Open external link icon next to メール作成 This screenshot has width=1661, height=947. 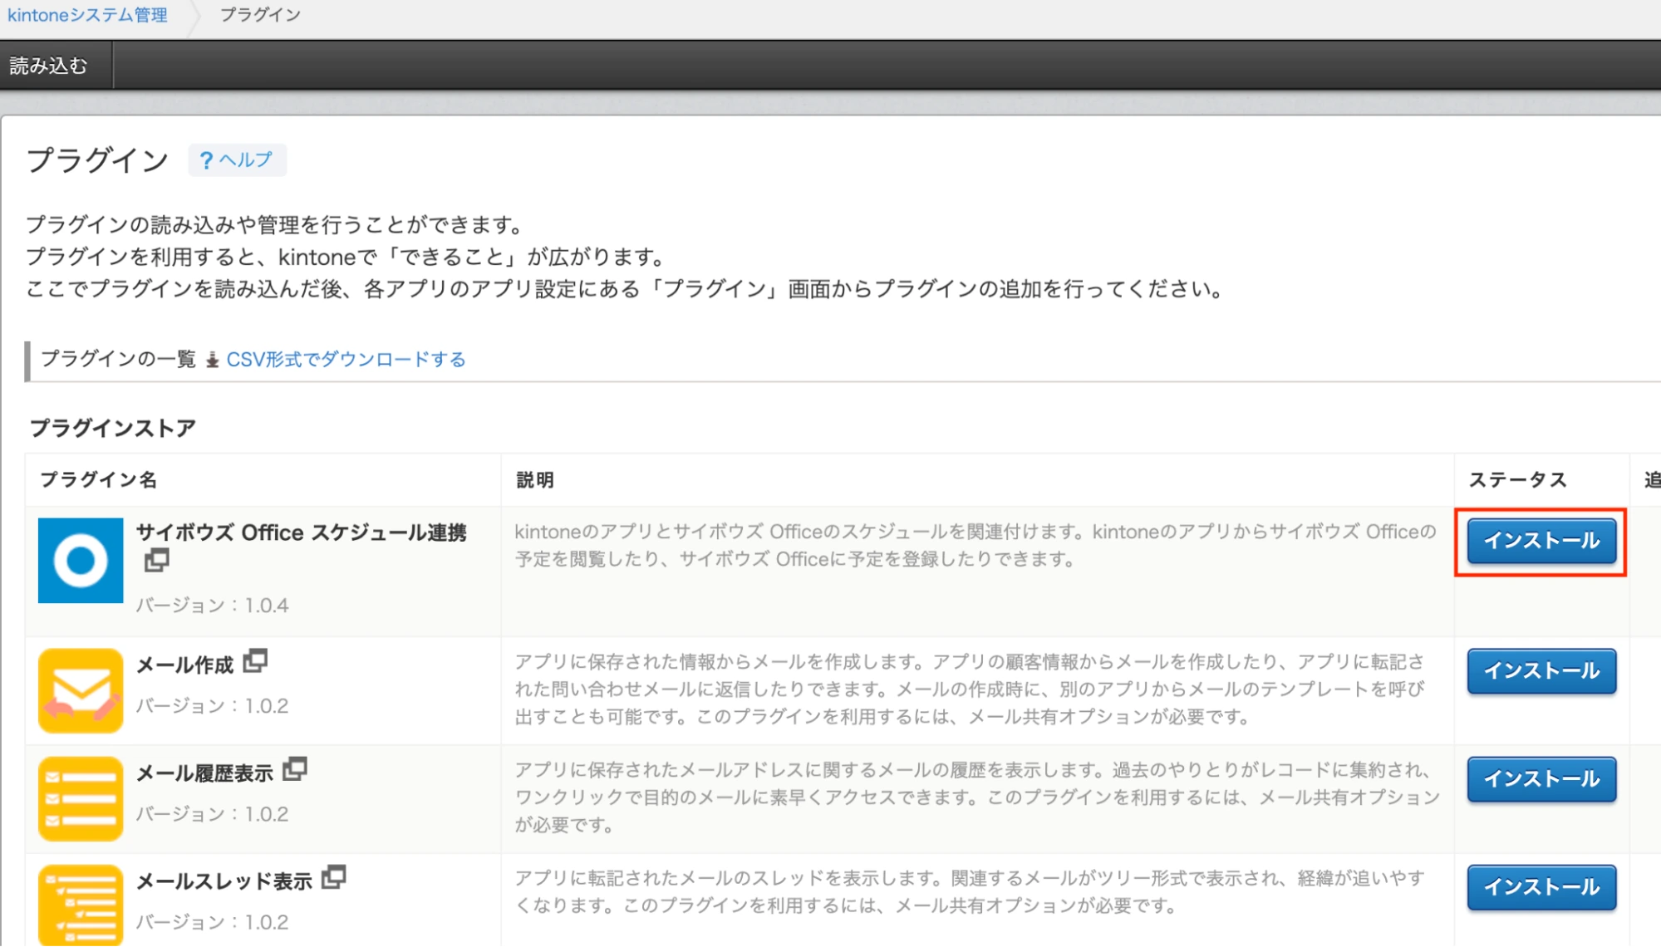point(255,662)
